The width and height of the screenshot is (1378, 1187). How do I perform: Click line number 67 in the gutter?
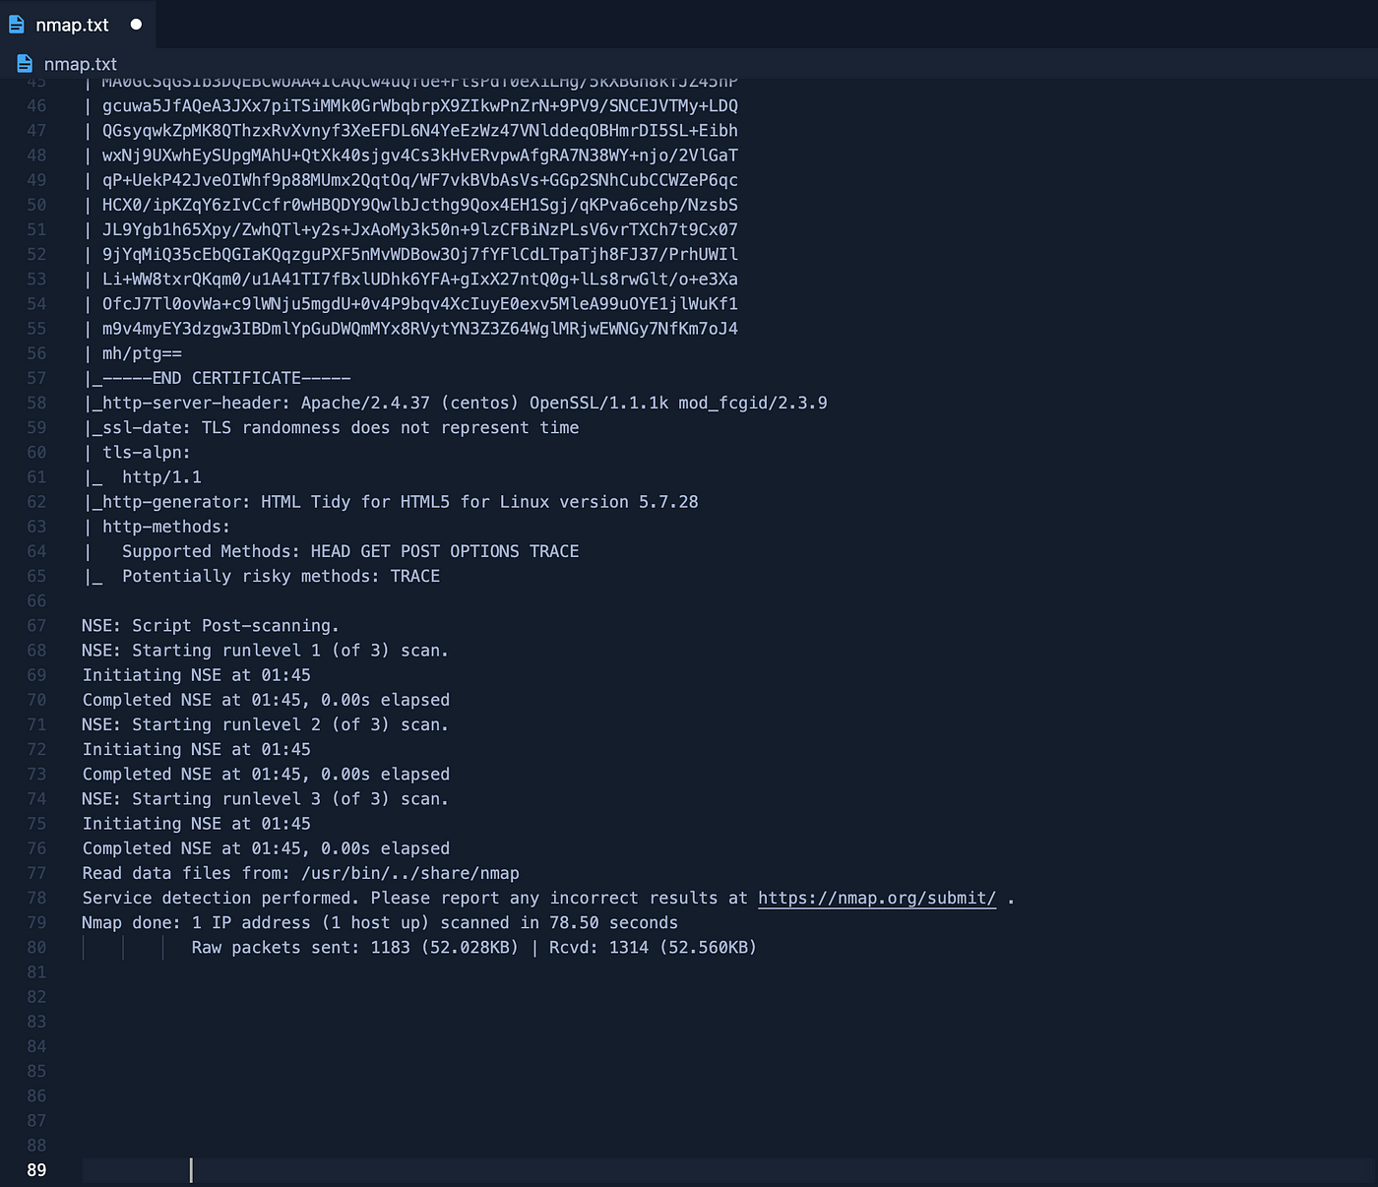click(36, 626)
